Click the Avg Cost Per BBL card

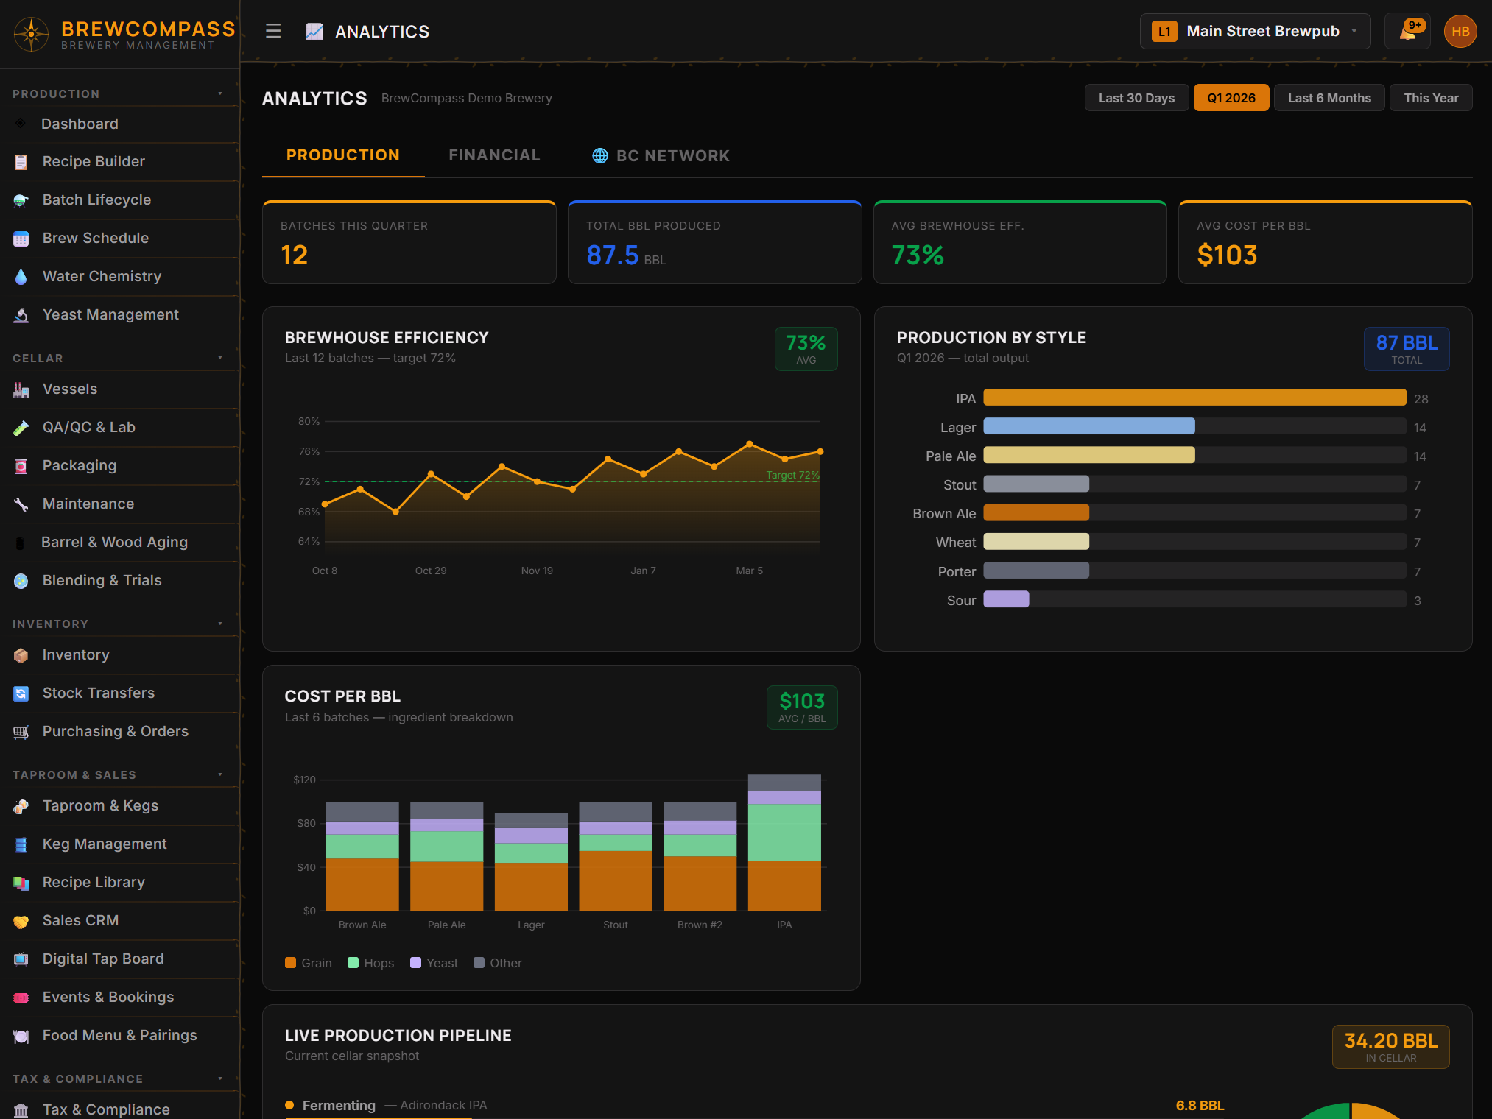(x=1325, y=242)
